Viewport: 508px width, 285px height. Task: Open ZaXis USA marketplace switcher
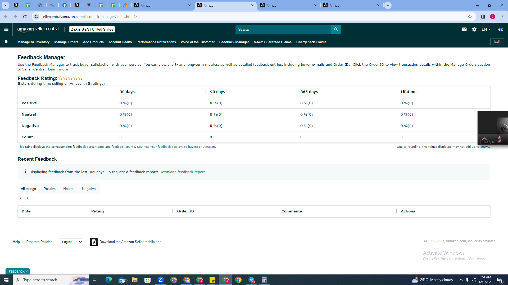click(x=92, y=29)
